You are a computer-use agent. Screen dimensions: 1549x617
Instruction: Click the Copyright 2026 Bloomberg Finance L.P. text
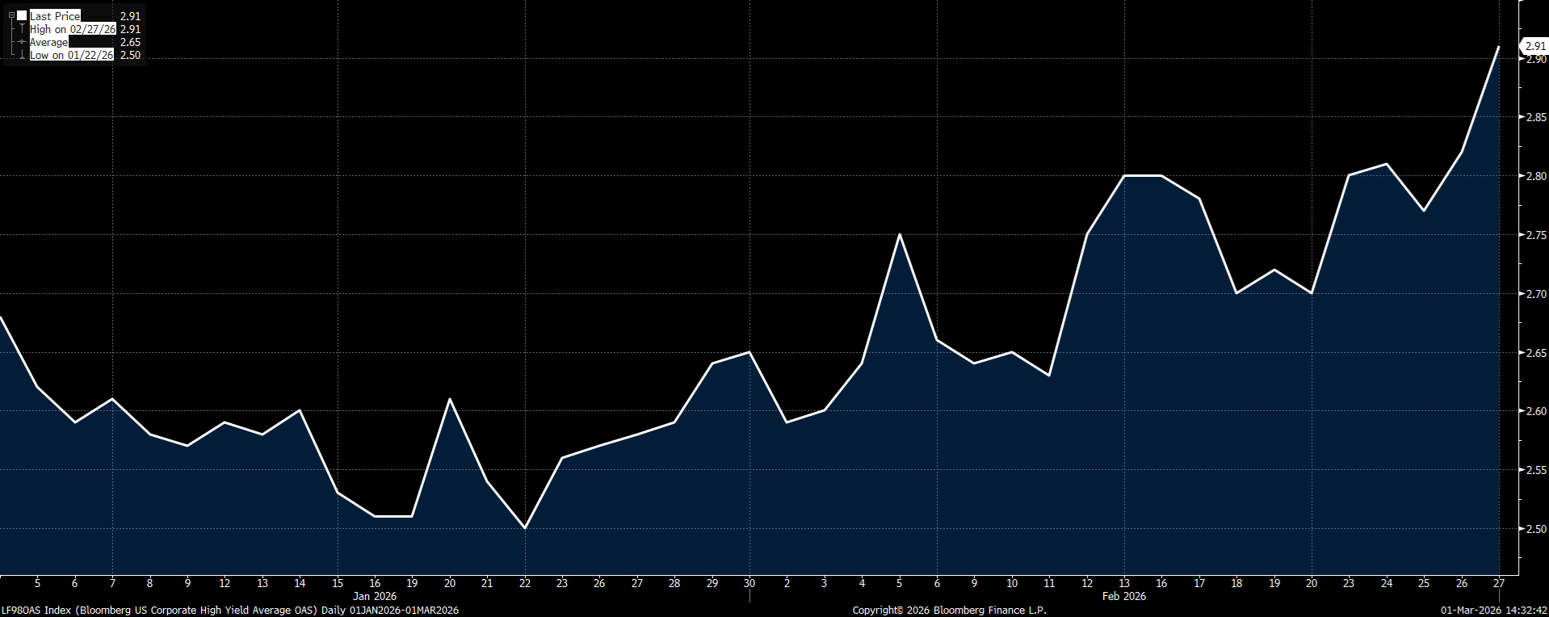[x=949, y=611]
